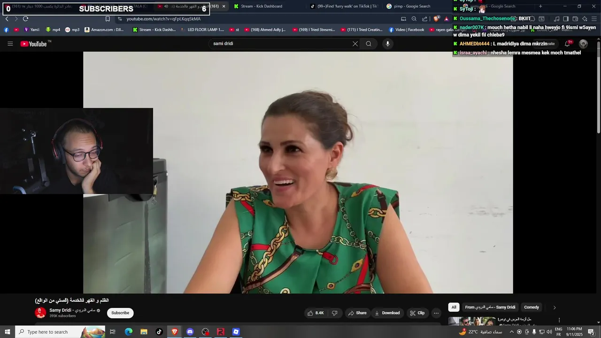Image resolution: width=601 pixels, height=338 pixels.
Task: Open 'Video | Facebook' bookmark
Action: coord(406,30)
